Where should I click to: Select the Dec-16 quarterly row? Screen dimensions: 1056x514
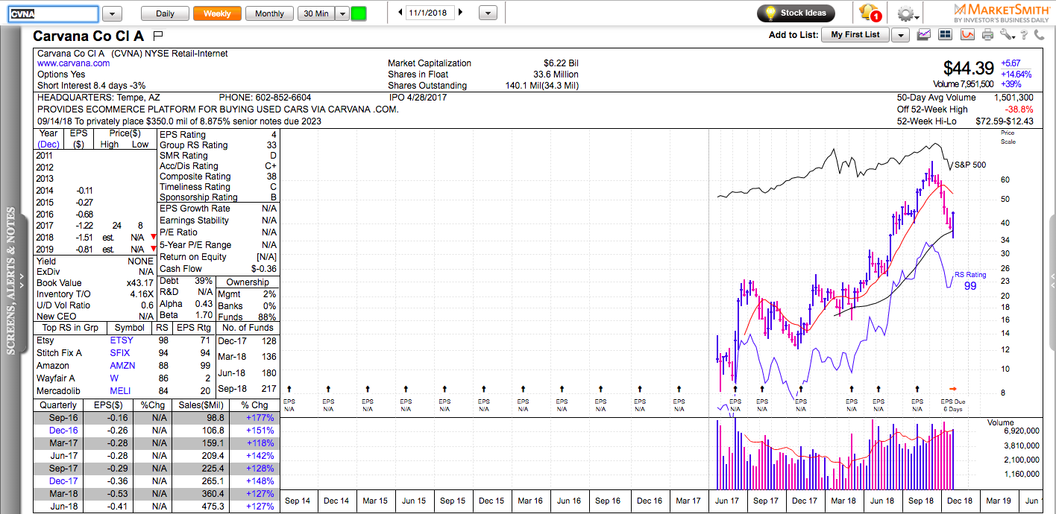click(x=156, y=431)
